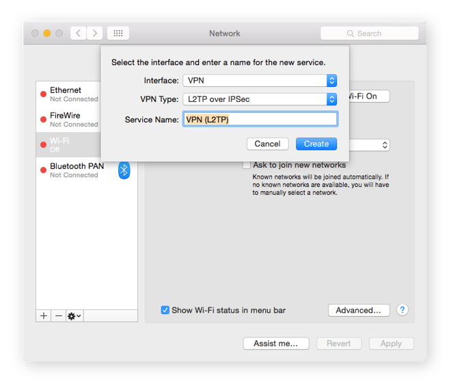The image size is (451, 386).
Task: Click the Assist me button
Action: tap(276, 344)
